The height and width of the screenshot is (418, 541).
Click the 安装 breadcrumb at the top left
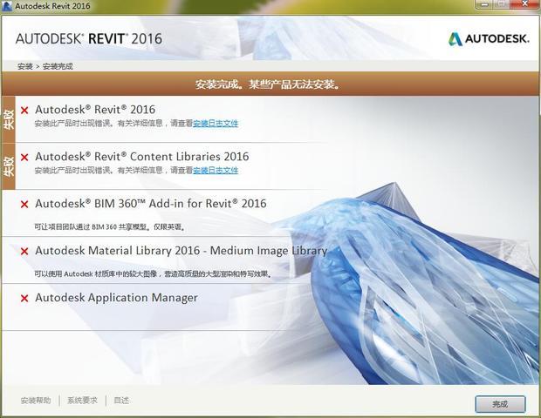tap(24, 66)
